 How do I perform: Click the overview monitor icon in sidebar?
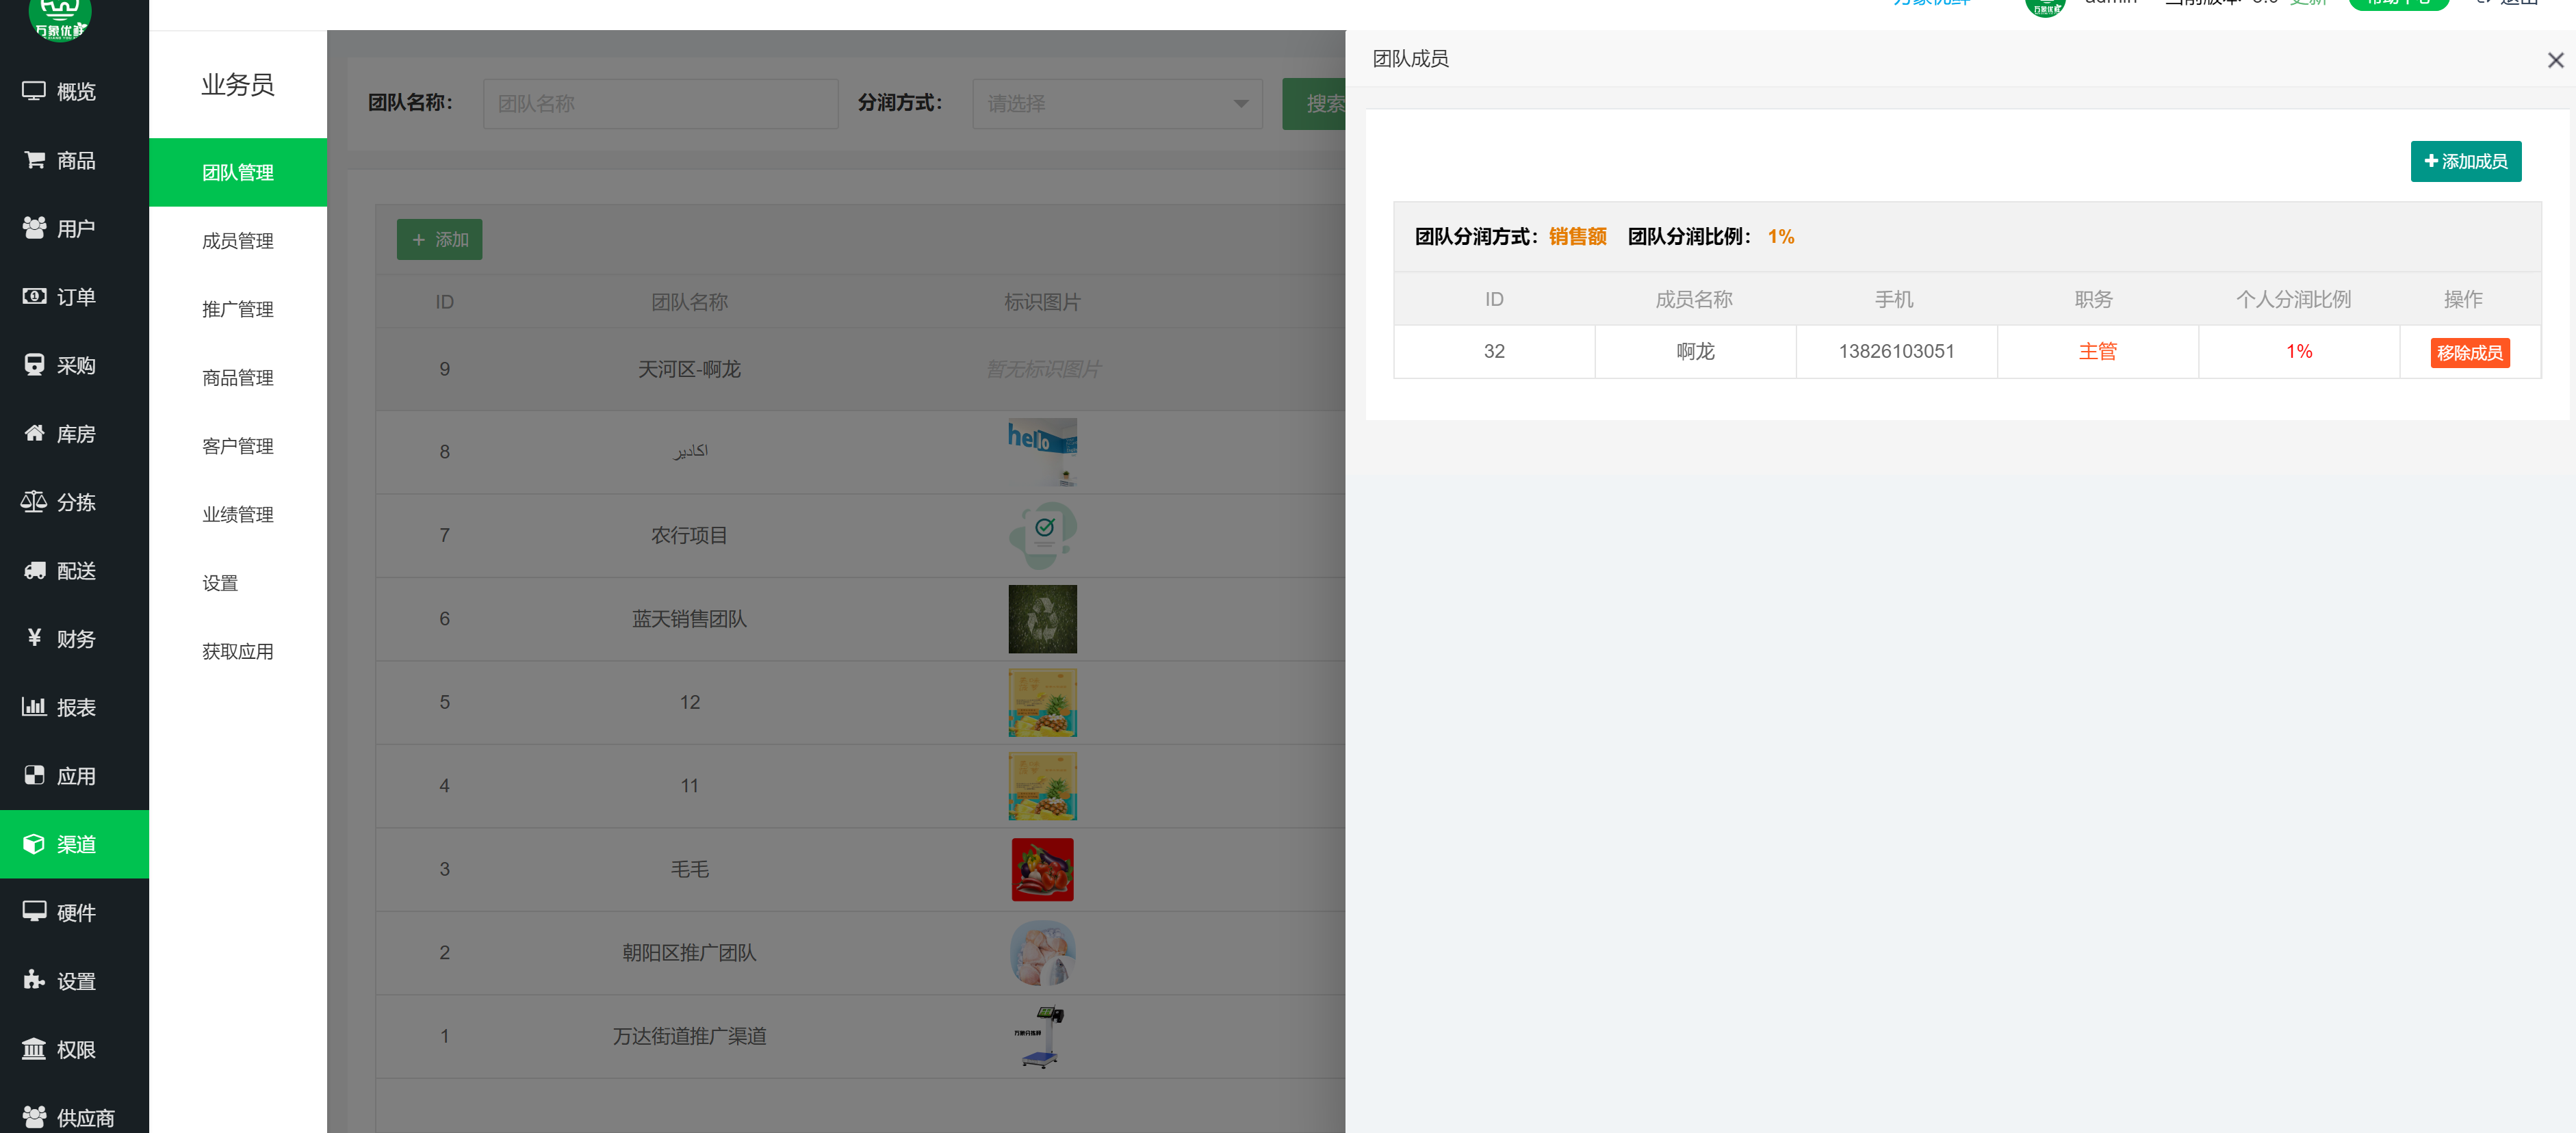[x=34, y=91]
